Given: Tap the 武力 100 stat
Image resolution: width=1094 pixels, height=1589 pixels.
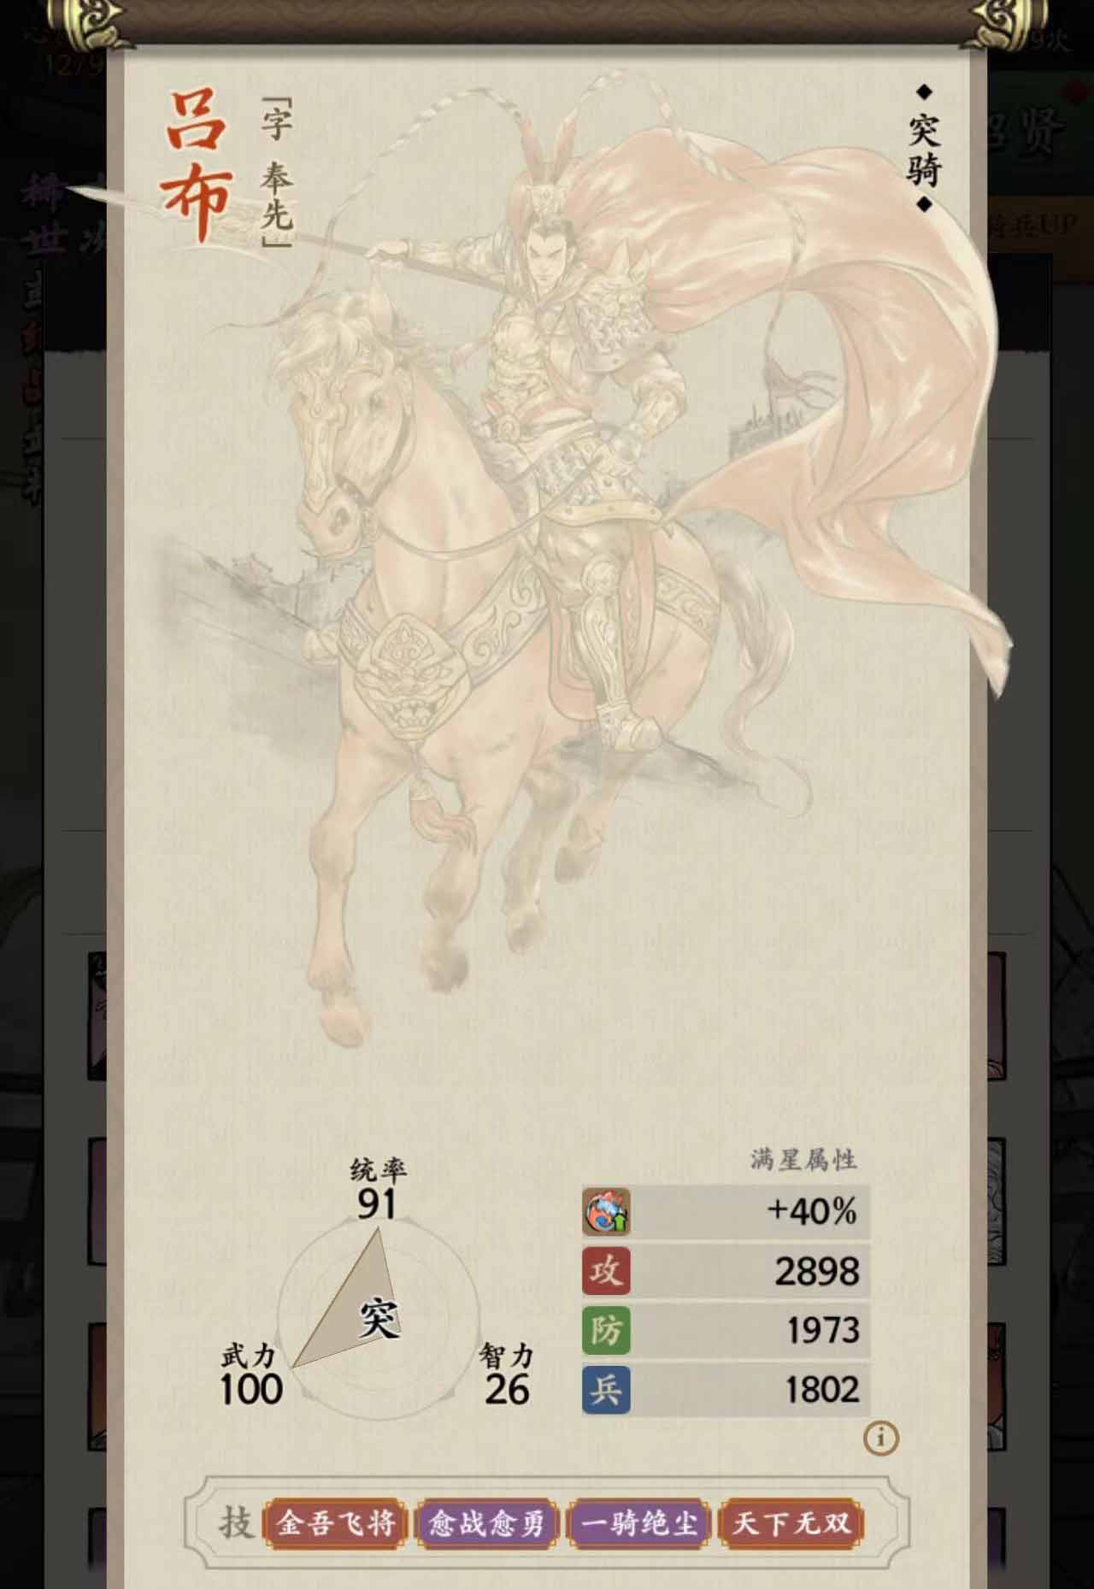Looking at the screenshot, I should [251, 1375].
